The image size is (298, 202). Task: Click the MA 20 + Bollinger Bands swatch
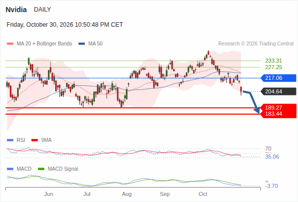[x=10, y=44]
